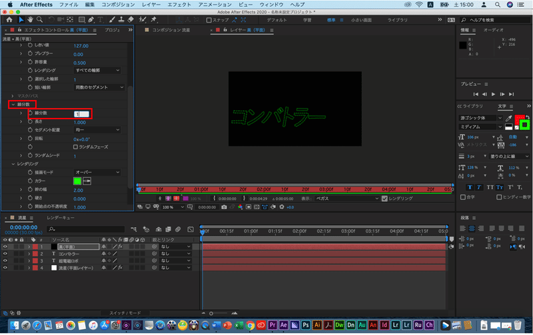Expand layer 4 流星(平面レイヤー) properties
The image size is (533, 335).
click(x=29, y=268)
